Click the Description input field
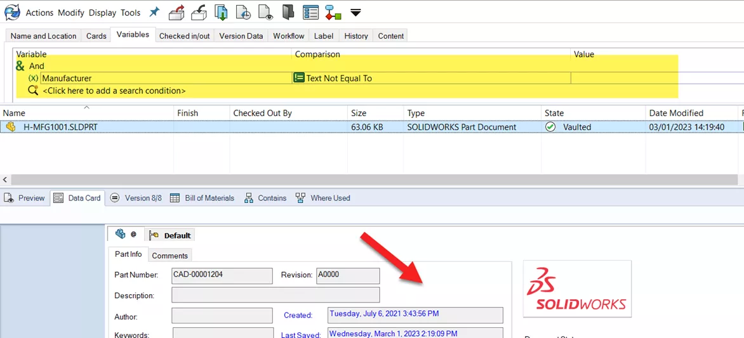Screen dimensions: 744x338 coord(276,295)
